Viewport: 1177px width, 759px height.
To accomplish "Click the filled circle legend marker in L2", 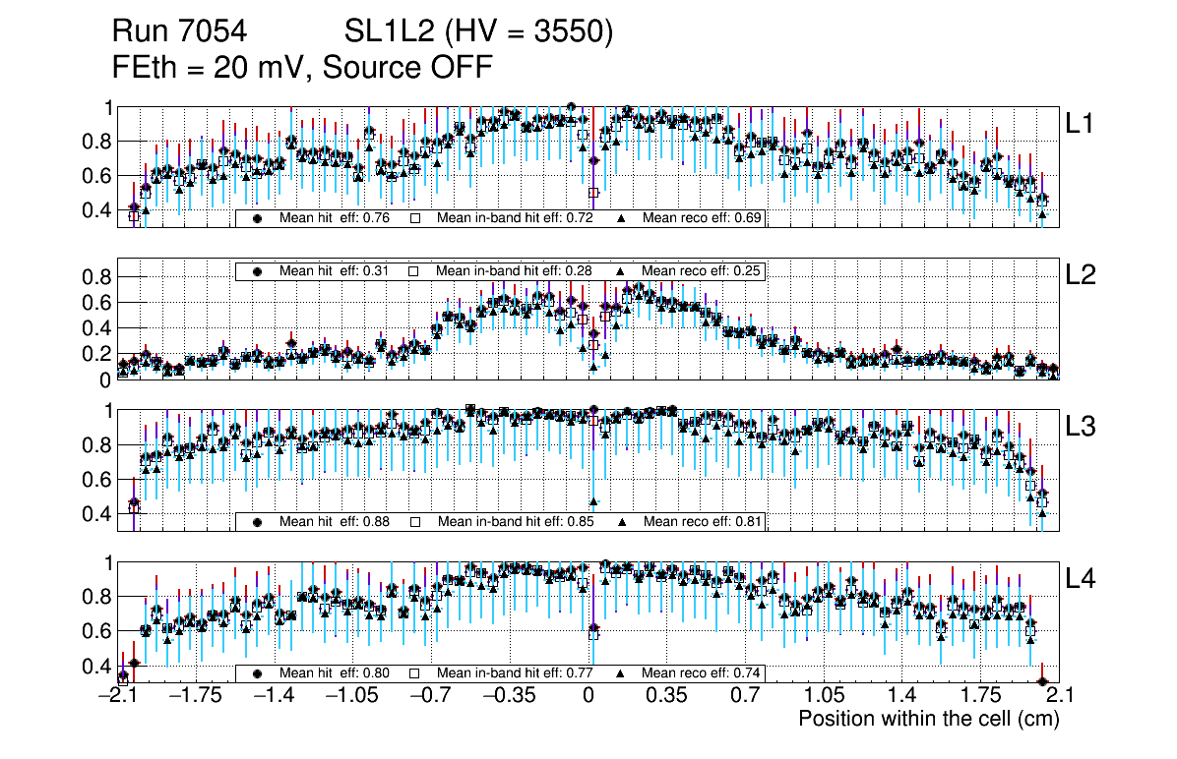I will point(258,271).
